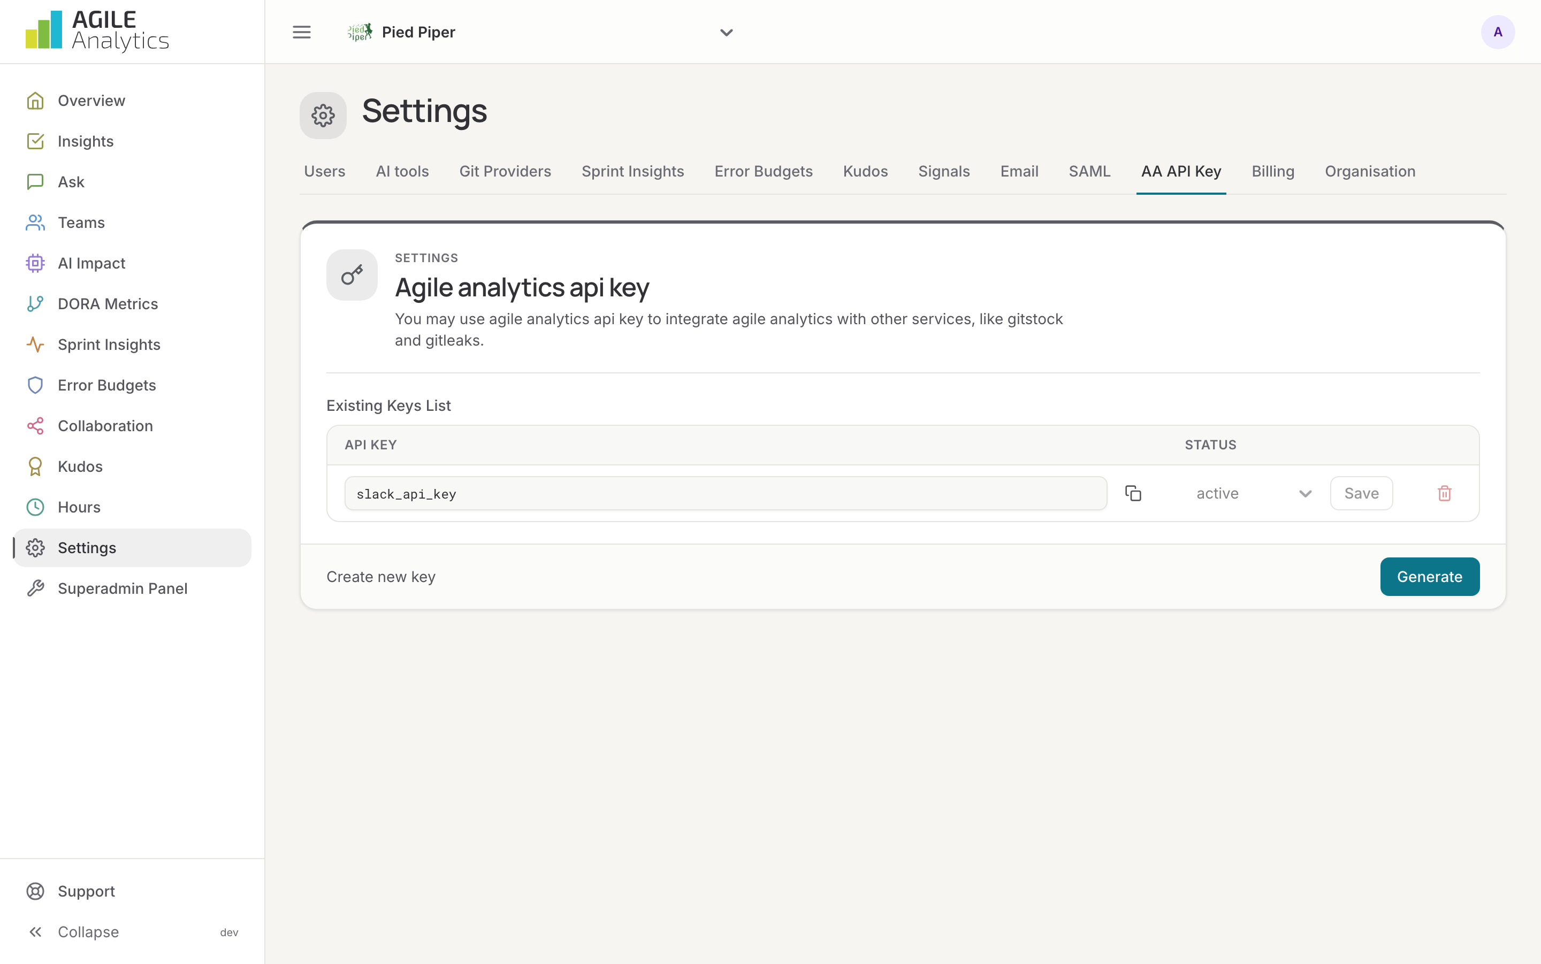Select the AA API Key tab
The image size is (1541, 964).
pyautogui.click(x=1181, y=172)
